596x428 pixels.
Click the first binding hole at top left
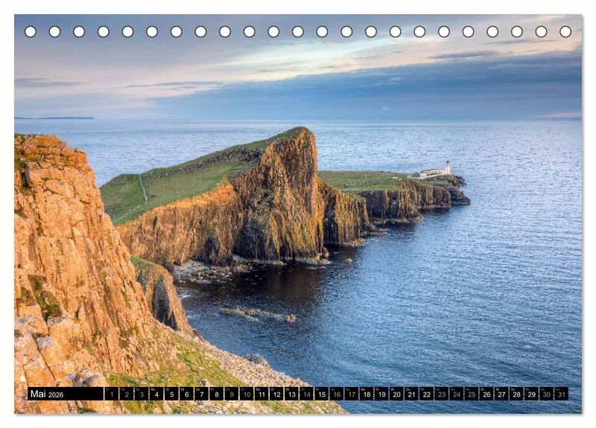coord(30,31)
